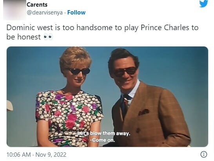The width and height of the screenshot is (214, 161).
Task: Click the floral dress in the photo
Action: coord(69,118)
